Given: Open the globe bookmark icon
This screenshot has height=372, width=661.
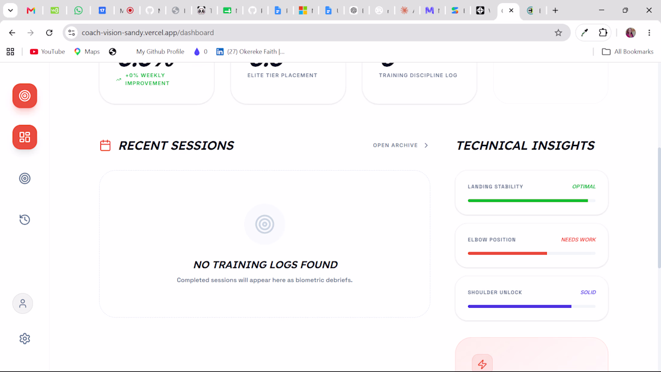Looking at the screenshot, I should click(x=112, y=52).
